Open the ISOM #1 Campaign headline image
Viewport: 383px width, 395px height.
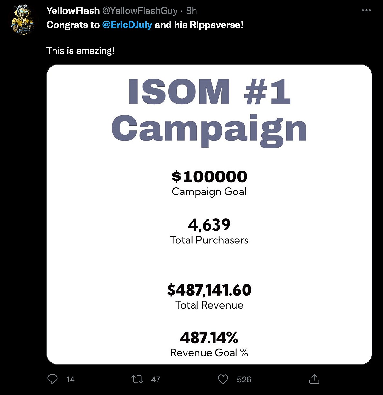pyautogui.click(x=209, y=110)
